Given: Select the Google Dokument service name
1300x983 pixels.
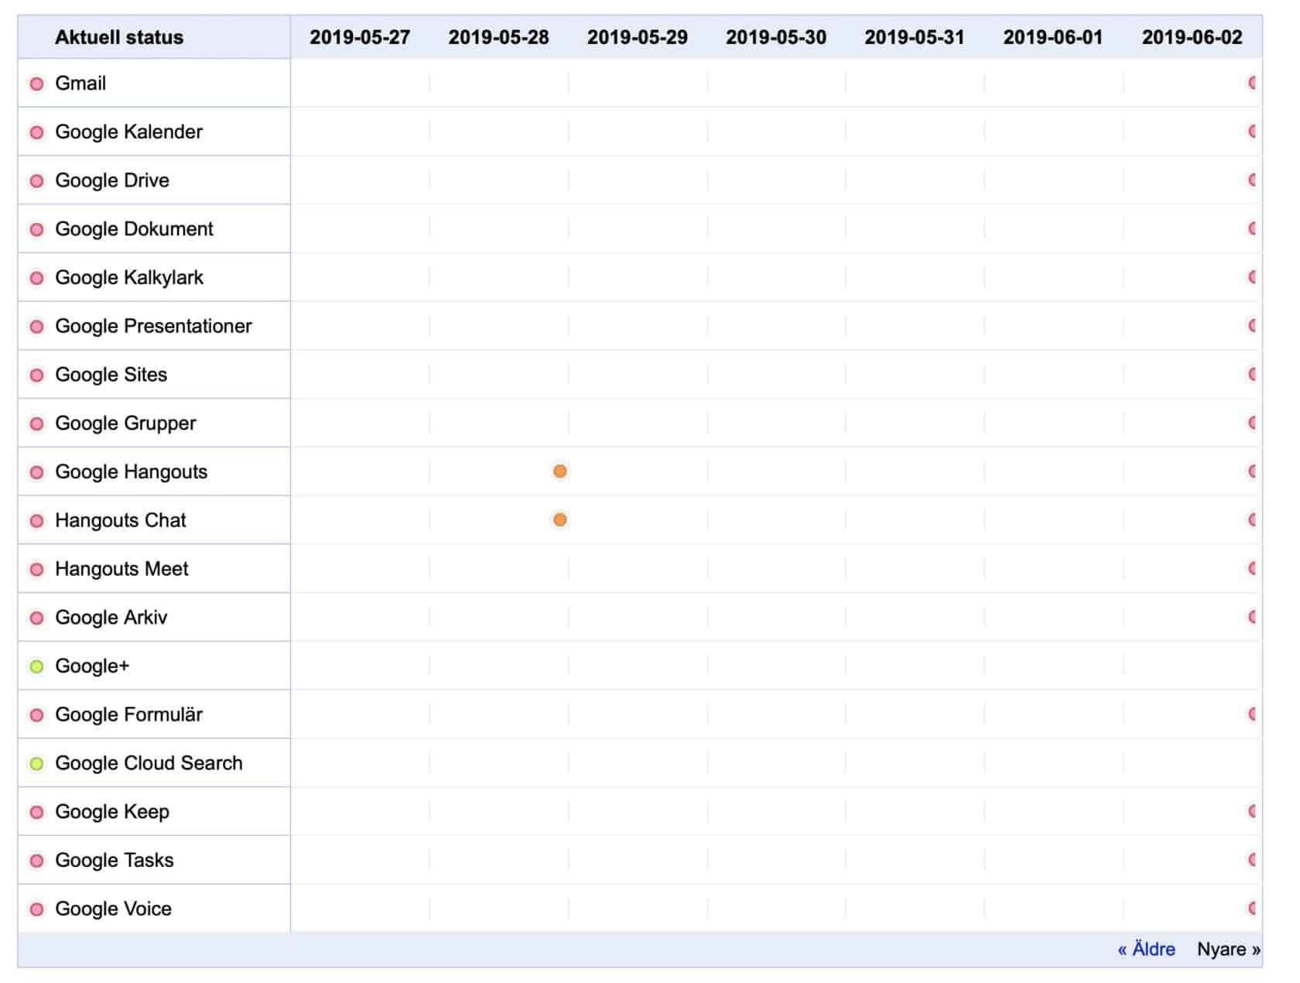Looking at the screenshot, I should [134, 230].
